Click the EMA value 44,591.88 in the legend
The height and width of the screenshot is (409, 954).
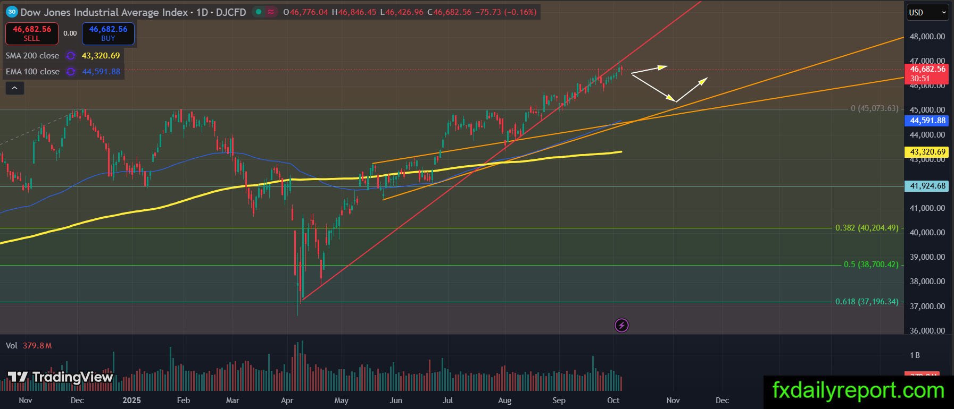tap(101, 72)
